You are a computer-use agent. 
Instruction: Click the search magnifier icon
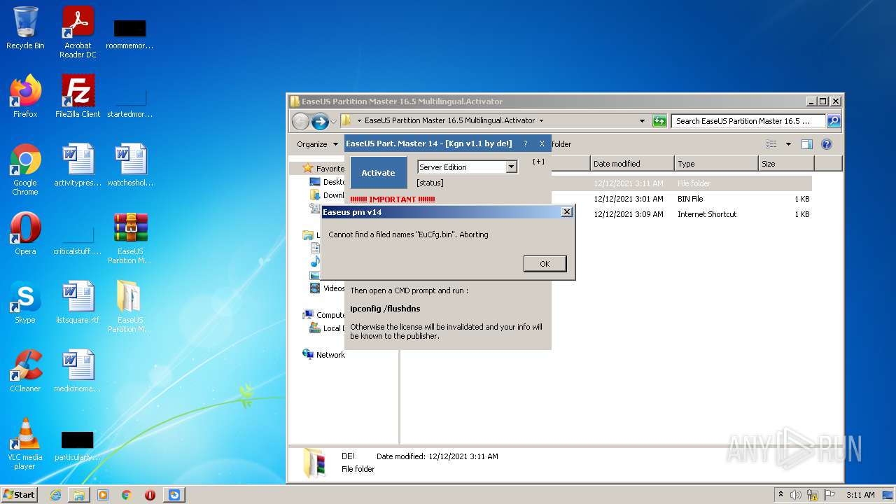tap(833, 121)
